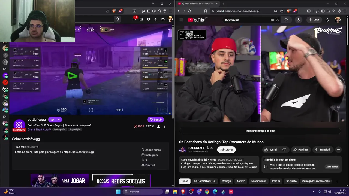Open Grand Theft Auto V category link
This screenshot has width=349, height=196.
pos(39,130)
